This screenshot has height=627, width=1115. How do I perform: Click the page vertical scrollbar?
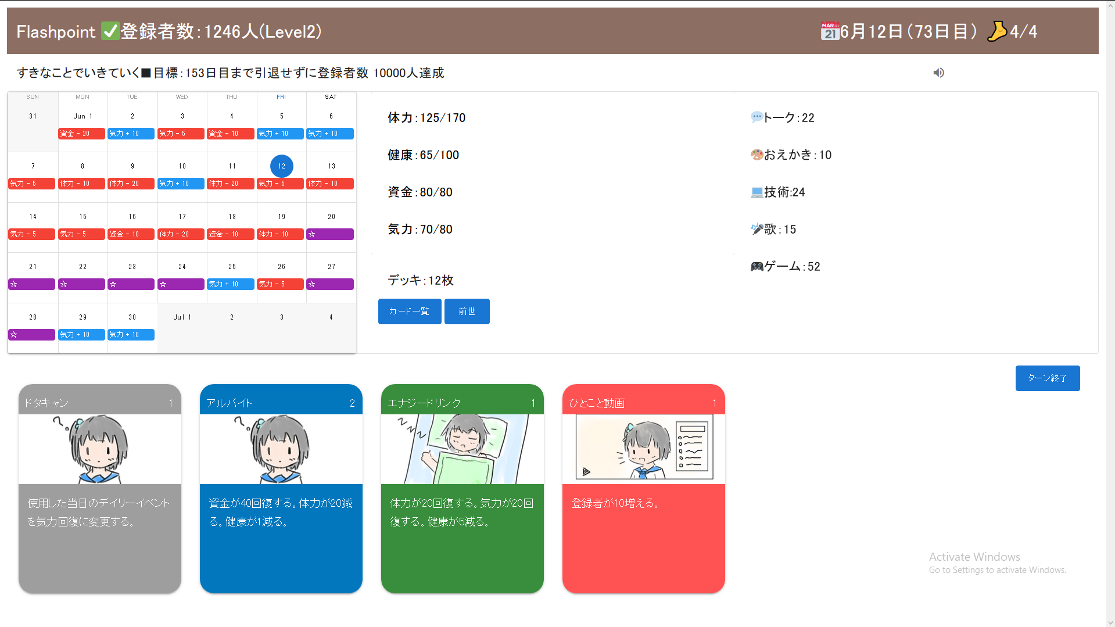[1110, 314]
